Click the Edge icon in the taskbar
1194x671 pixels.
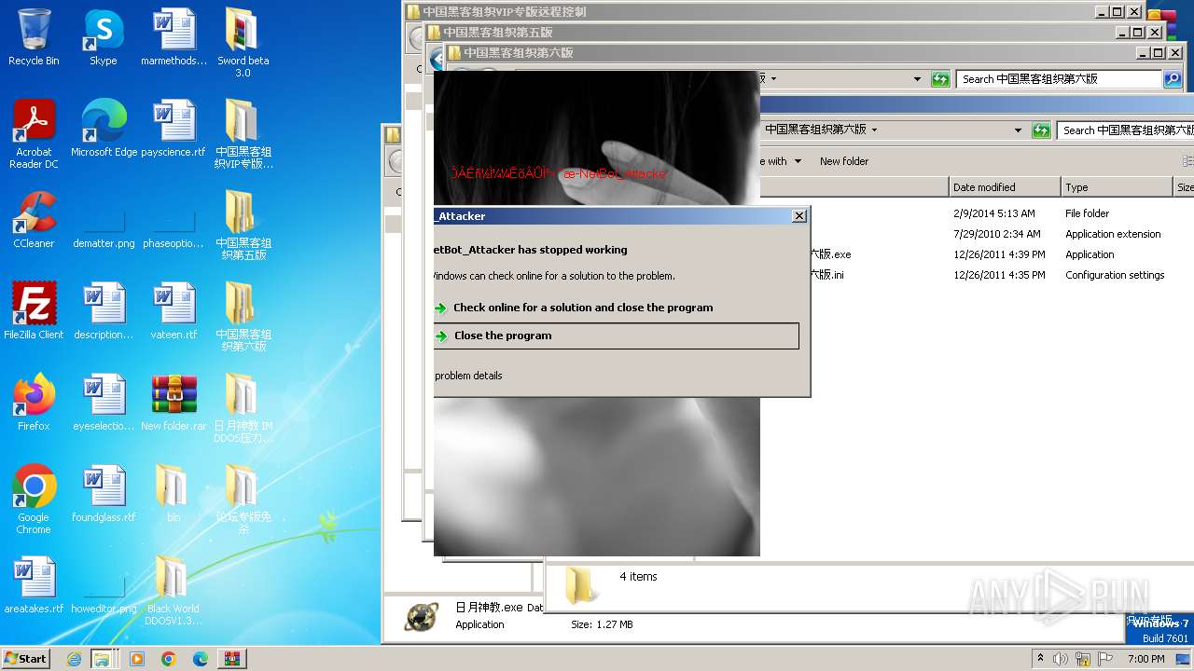200,659
